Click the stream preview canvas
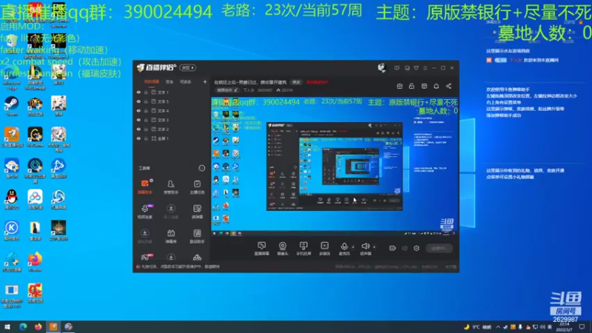 click(x=334, y=166)
